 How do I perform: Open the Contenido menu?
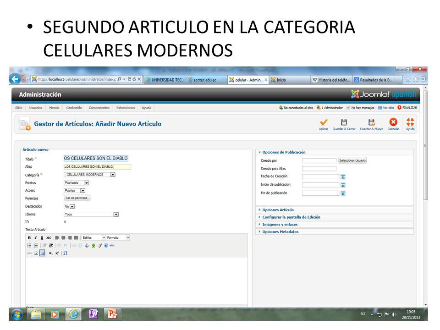coord(74,108)
